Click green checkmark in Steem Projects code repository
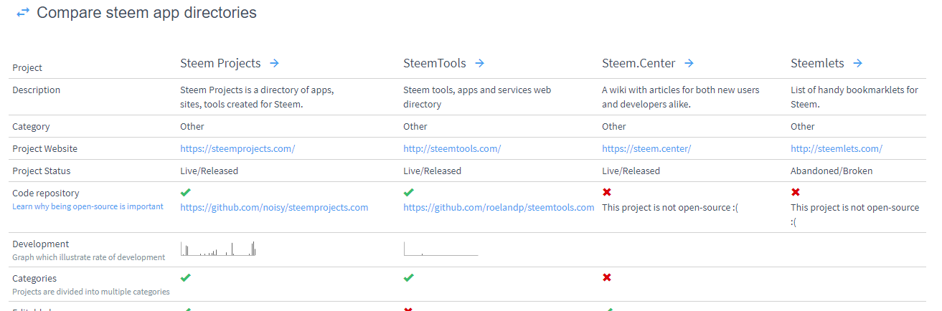 pos(186,192)
